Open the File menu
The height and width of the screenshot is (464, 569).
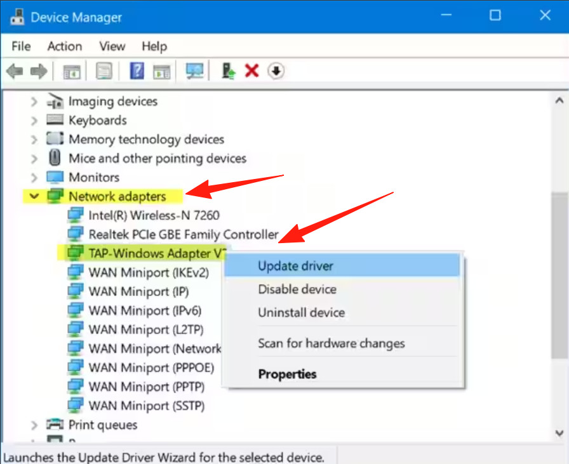21,46
